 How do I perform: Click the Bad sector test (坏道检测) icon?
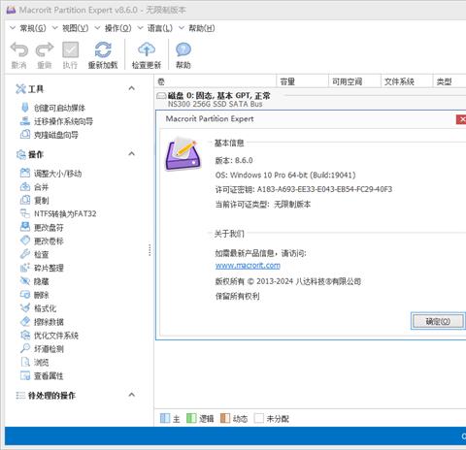(x=25, y=348)
